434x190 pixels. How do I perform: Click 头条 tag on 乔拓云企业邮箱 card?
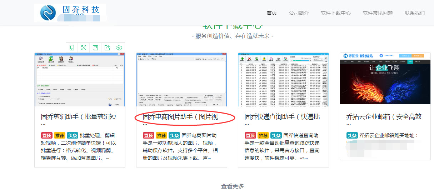pos(352,135)
